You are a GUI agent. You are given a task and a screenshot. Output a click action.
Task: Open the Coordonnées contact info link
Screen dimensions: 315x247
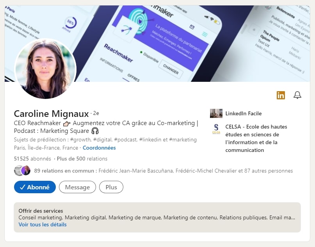(x=99, y=148)
